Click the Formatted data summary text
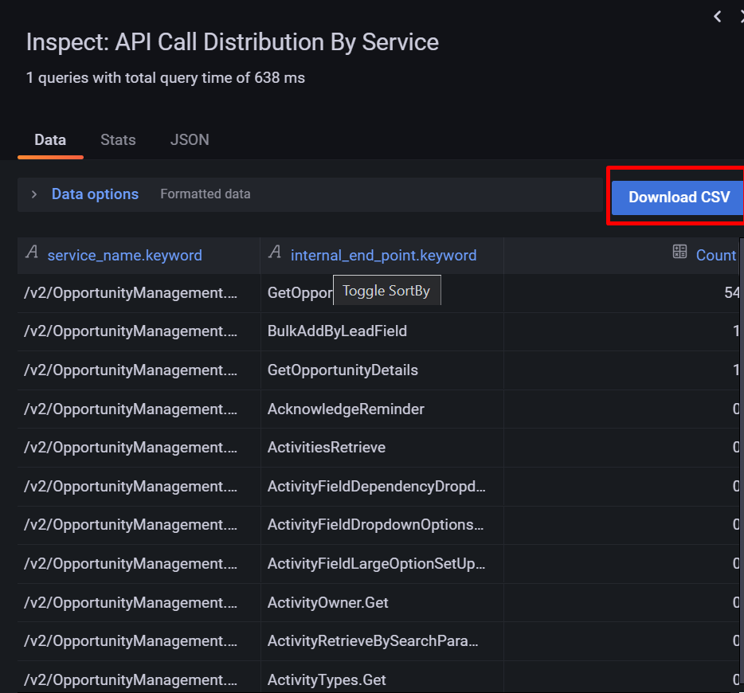Screen dimensions: 744x693 tap(206, 194)
